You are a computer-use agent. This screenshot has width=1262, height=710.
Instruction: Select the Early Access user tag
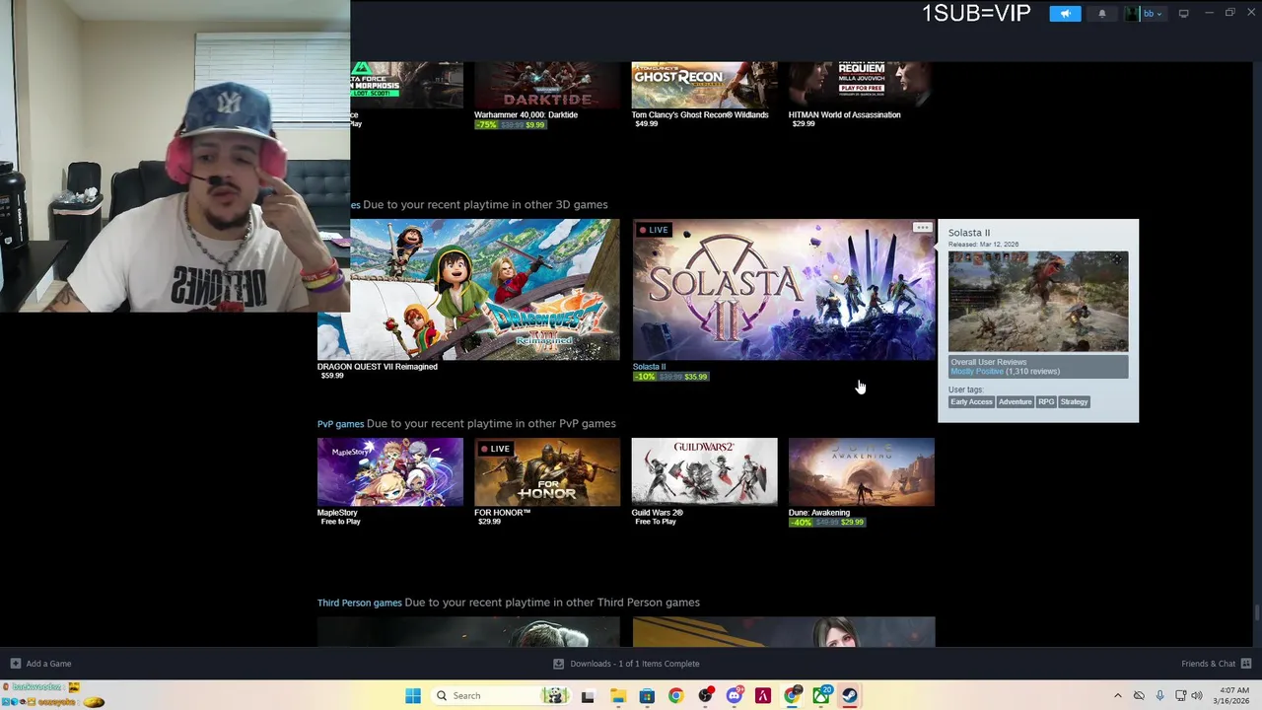(971, 401)
